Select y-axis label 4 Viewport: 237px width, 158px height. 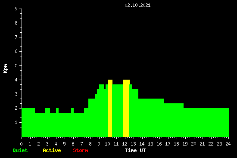(16, 80)
